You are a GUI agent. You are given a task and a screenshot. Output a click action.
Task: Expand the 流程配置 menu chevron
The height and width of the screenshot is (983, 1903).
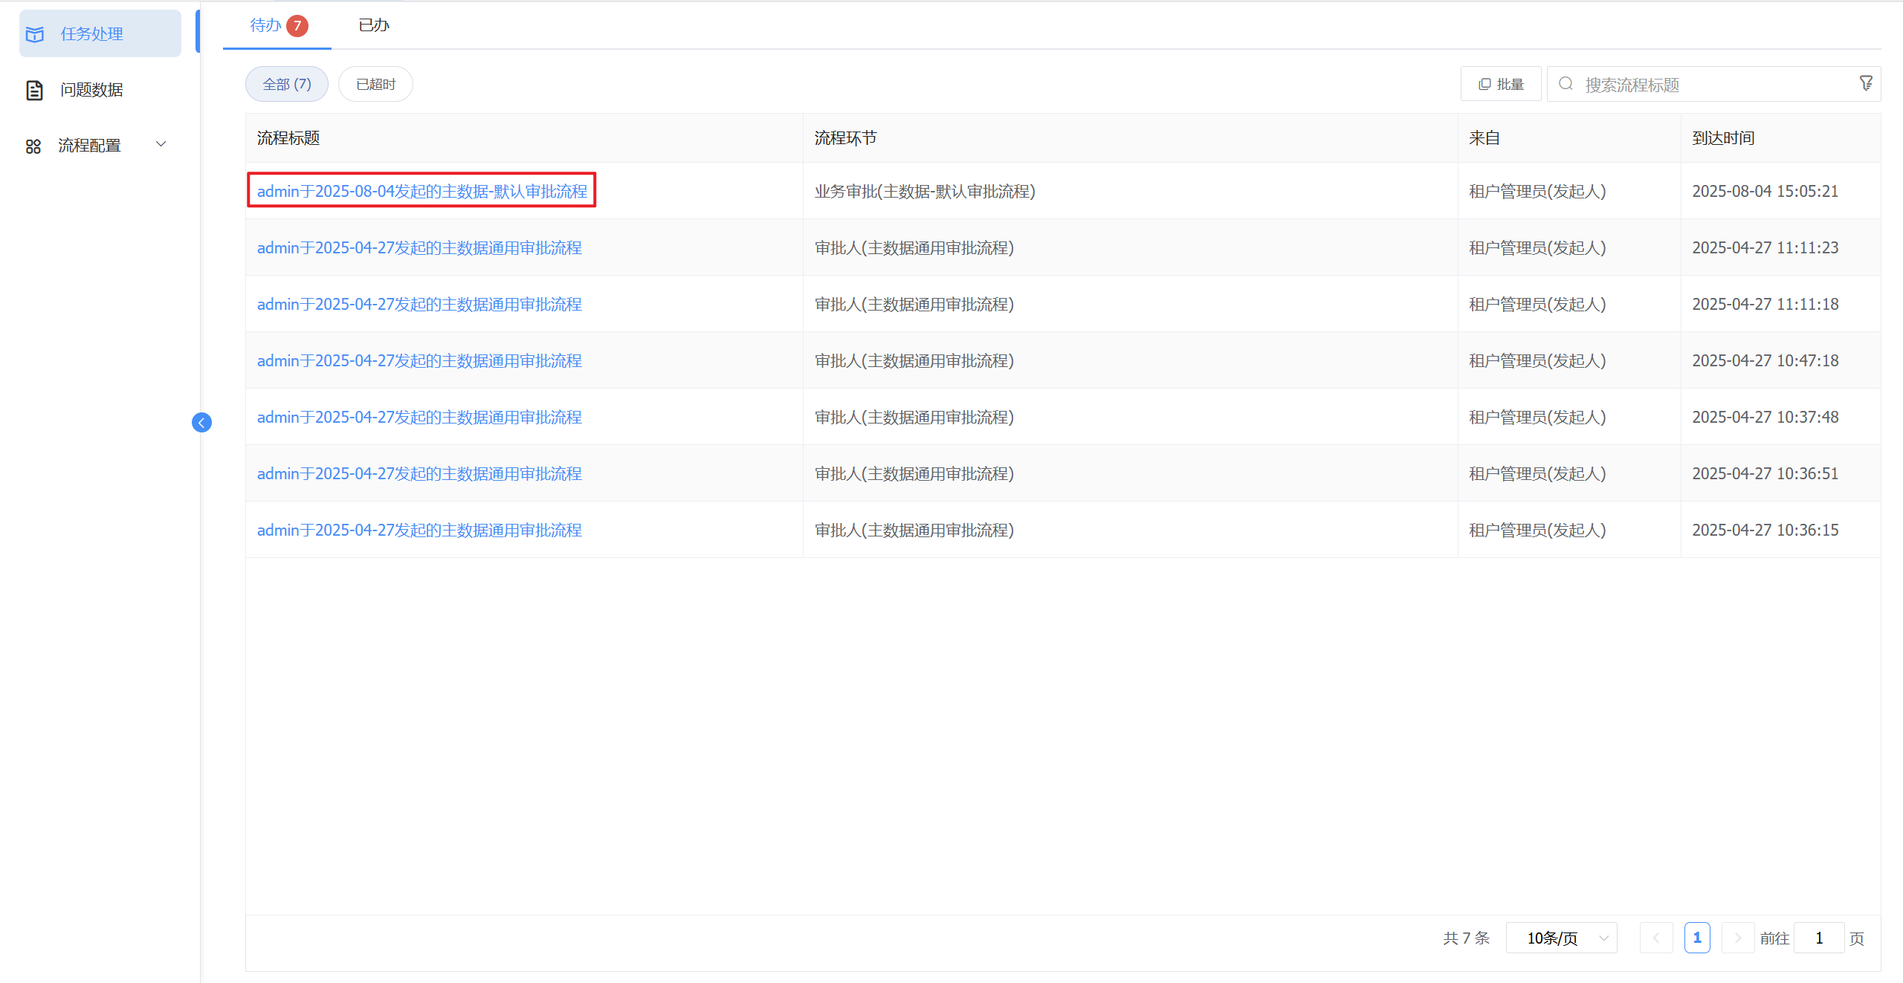161,144
